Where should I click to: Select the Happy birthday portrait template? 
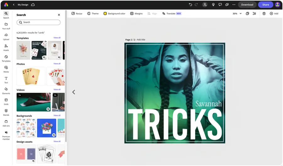pos(55,50)
